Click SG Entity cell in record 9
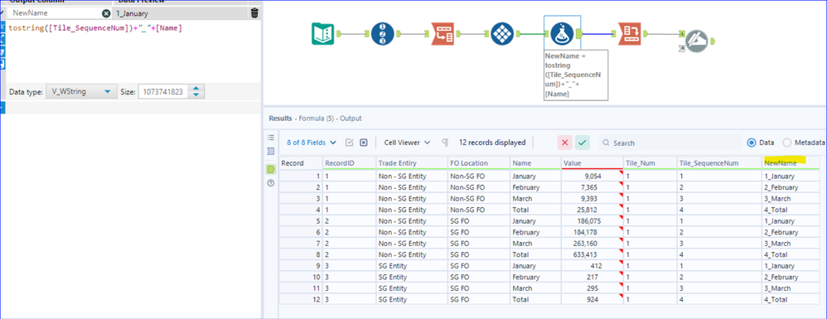 point(411,266)
